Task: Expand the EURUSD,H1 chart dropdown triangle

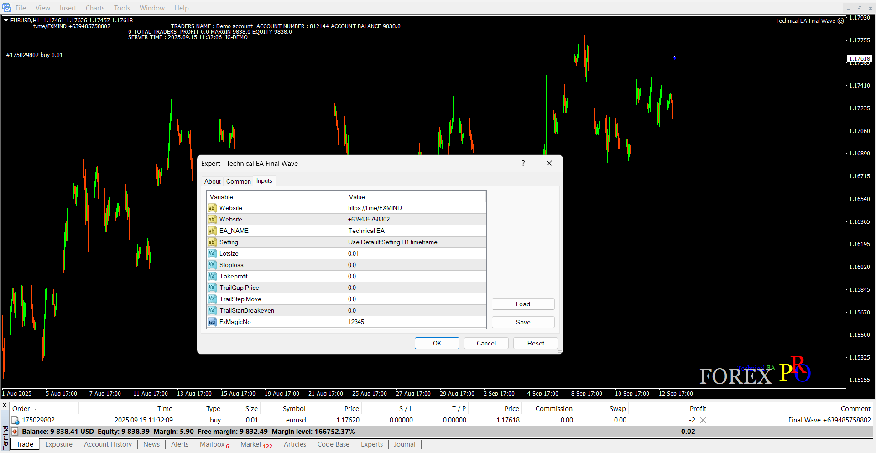Action: (x=6, y=20)
